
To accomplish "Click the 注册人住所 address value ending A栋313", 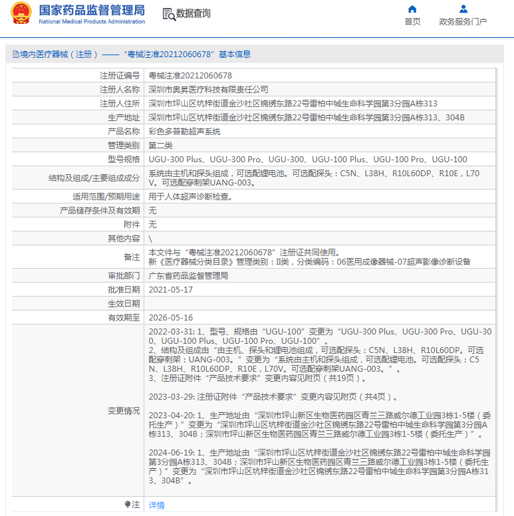I will [293, 104].
